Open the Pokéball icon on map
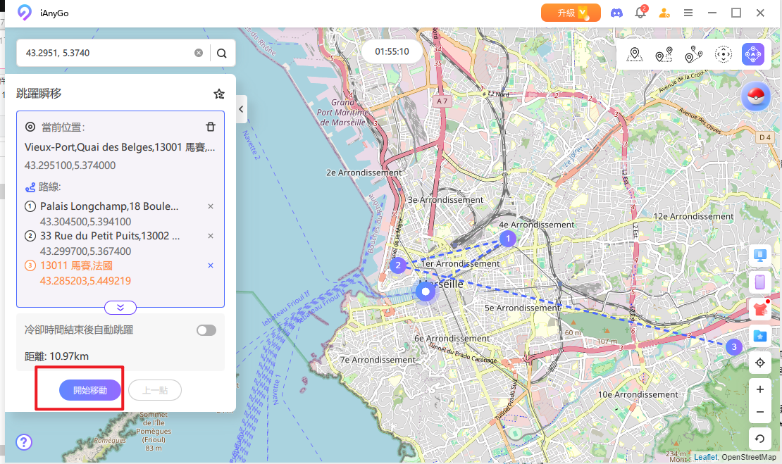782x464 pixels. coord(755,96)
